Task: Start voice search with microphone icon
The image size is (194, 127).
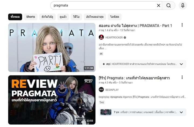Action: coord(183,5)
